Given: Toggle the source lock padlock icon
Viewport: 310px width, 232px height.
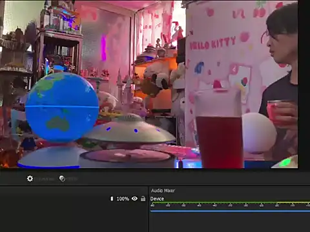Looking at the screenshot, I should coord(143,198).
